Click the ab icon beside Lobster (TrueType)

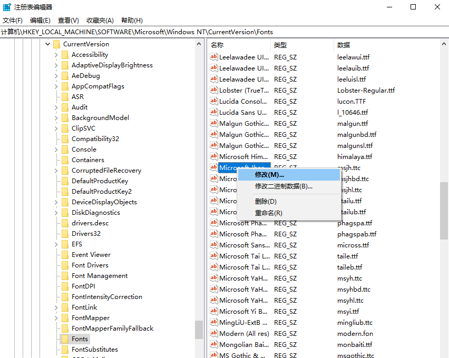coord(213,90)
